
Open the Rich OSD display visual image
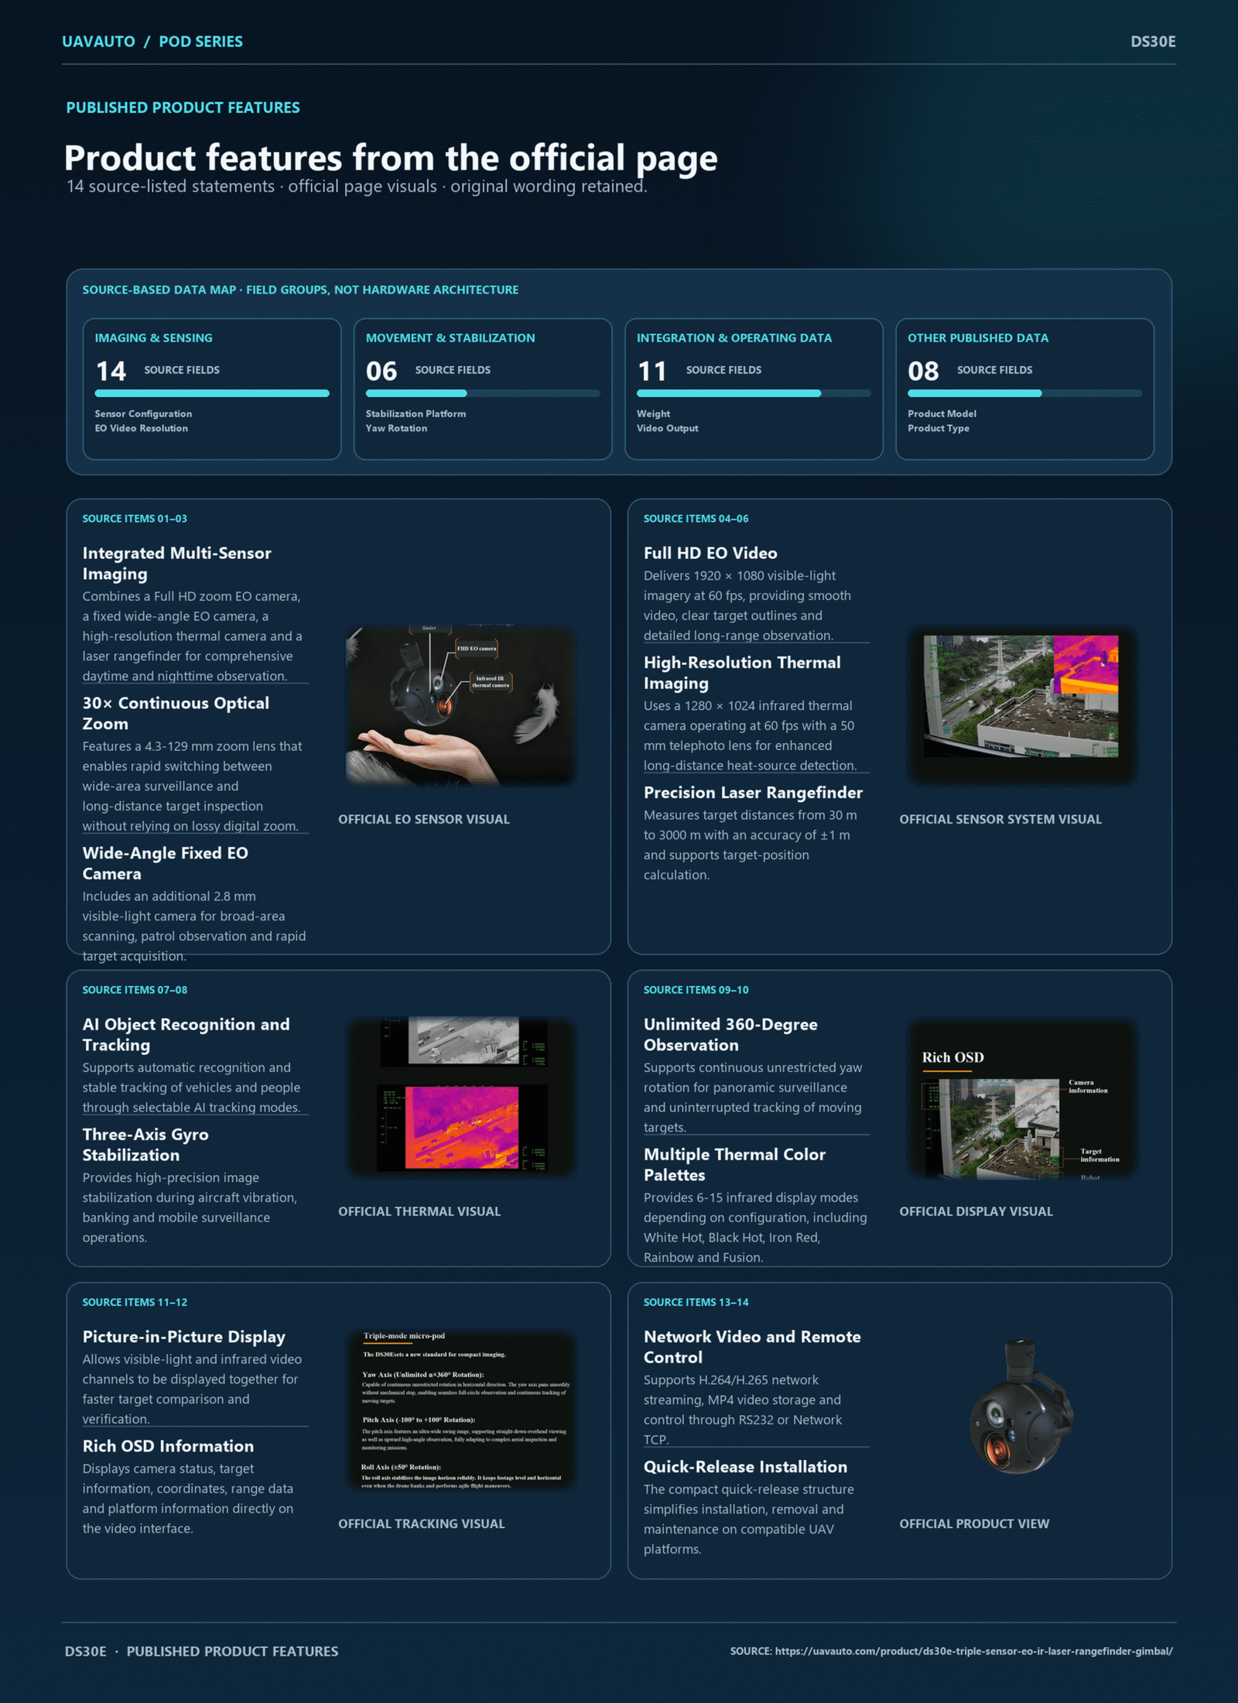pos(1021,1098)
